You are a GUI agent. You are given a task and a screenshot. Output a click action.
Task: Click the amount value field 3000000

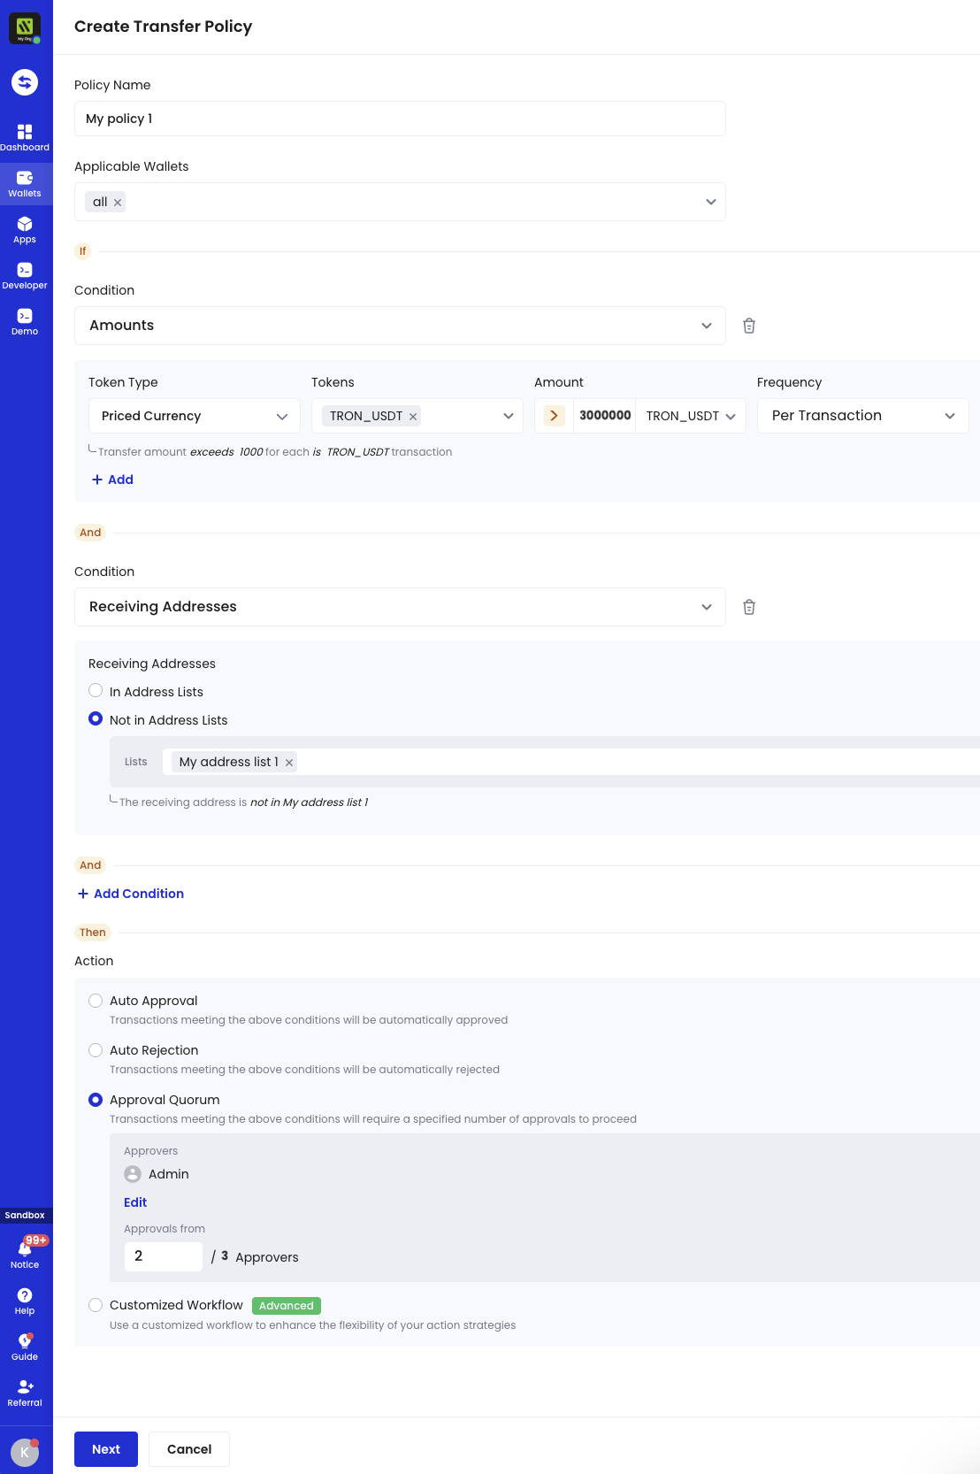coord(605,416)
